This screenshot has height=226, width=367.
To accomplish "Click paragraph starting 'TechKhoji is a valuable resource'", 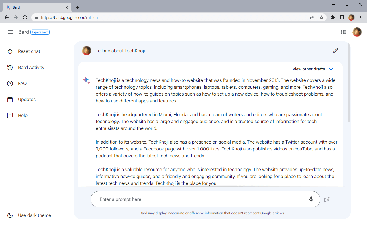I will click(215, 177).
